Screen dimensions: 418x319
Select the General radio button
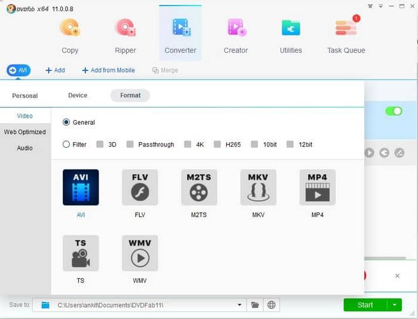(x=66, y=122)
